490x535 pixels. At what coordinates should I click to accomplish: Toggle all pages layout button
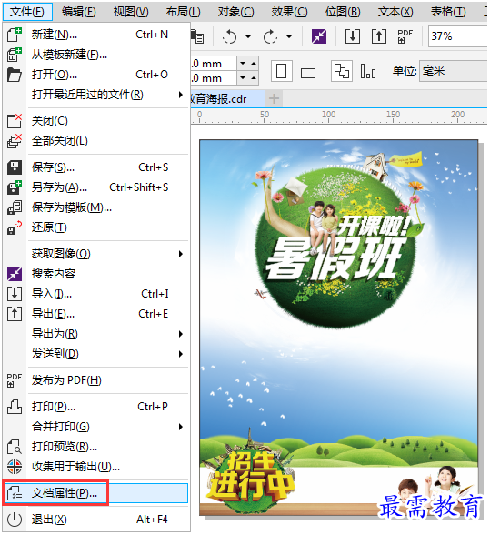coord(341,71)
